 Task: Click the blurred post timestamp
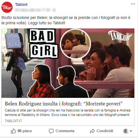point(35,10)
